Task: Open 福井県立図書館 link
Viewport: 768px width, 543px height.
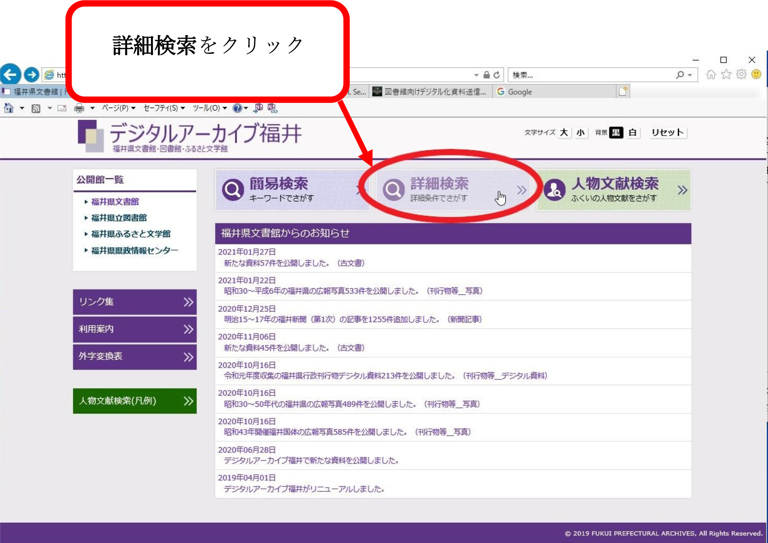Action: [118, 218]
